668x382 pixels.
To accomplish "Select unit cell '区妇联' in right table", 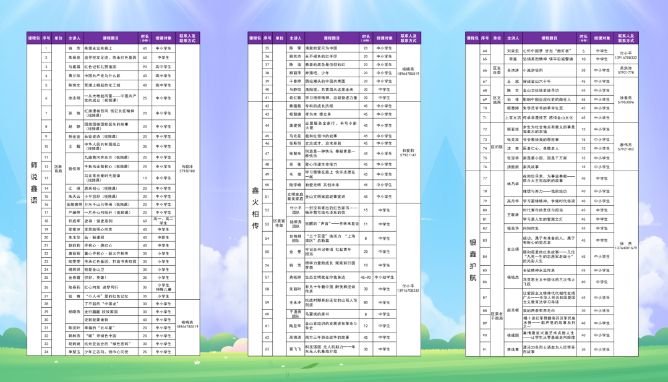I will pyautogui.click(x=497, y=147).
